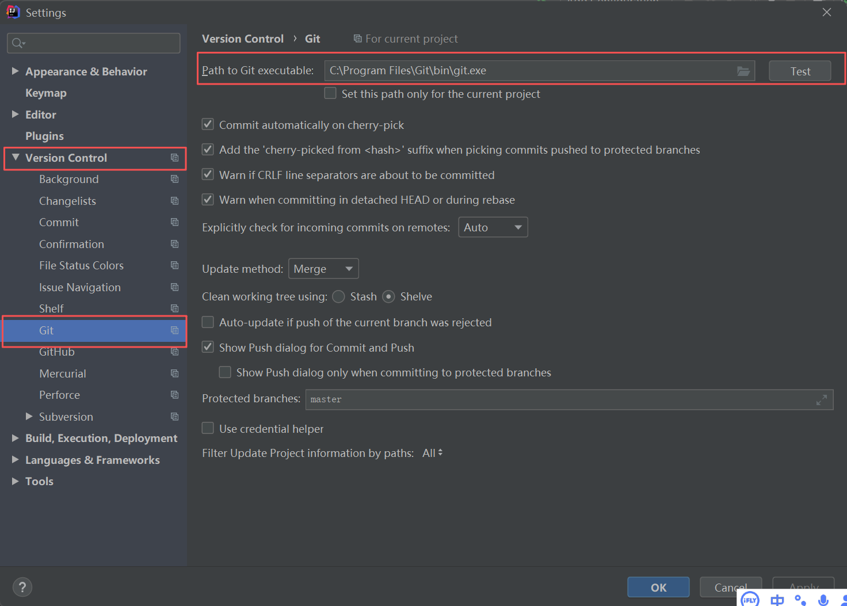Open the Plugins settings page
847x606 pixels.
pos(44,136)
